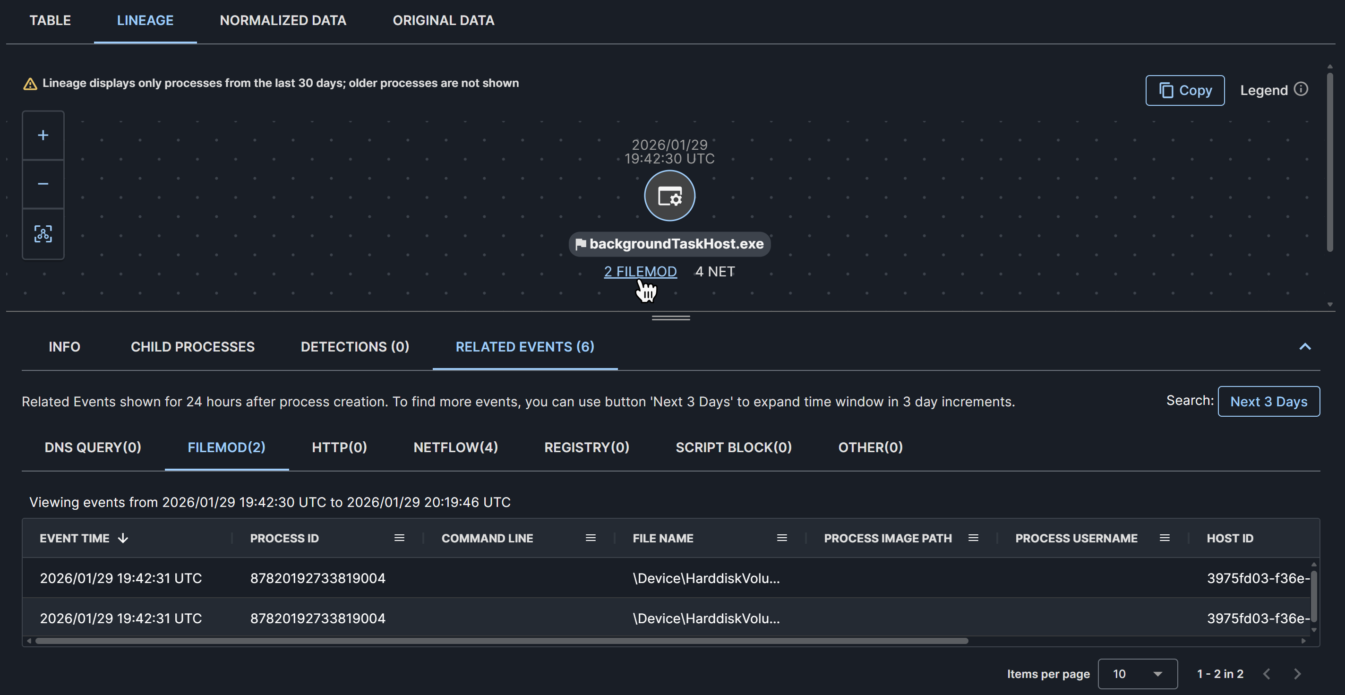Switch to the Normalized Data tab
The width and height of the screenshot is (1345, 695).
(x=283, y=20)
